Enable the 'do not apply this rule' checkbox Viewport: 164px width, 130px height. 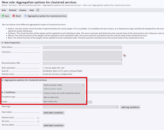point(44,68)
